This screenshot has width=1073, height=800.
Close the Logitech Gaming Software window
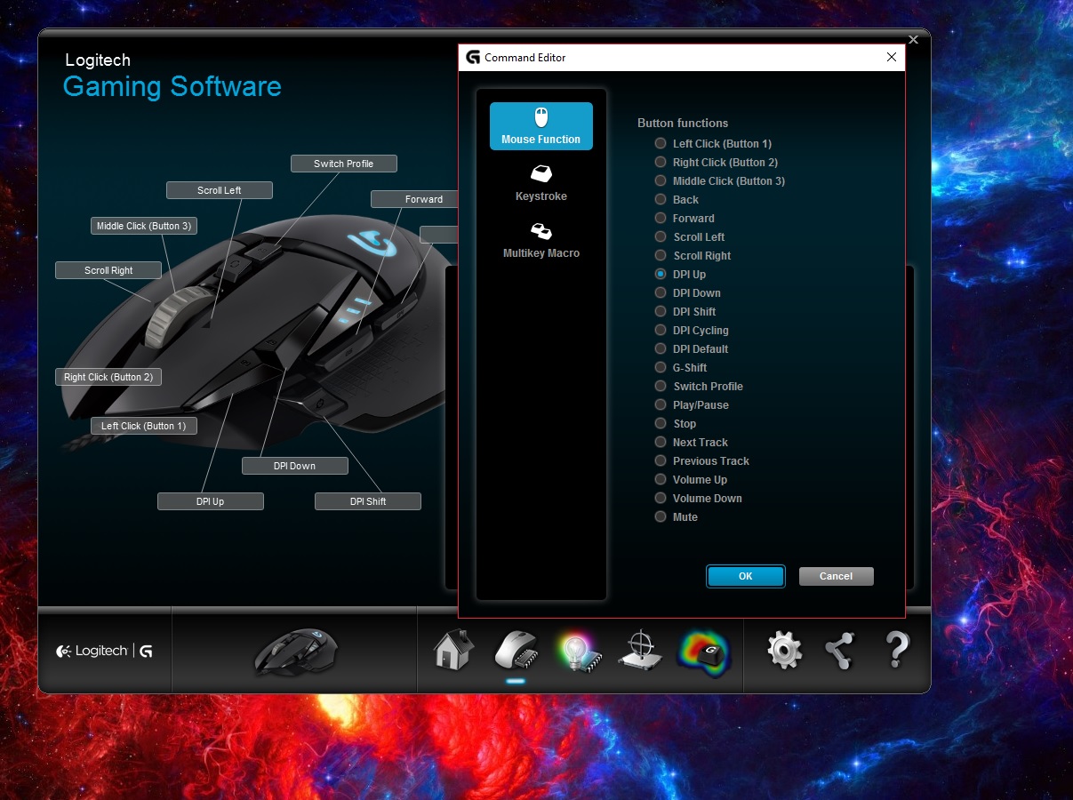click(x=913, y=39)
